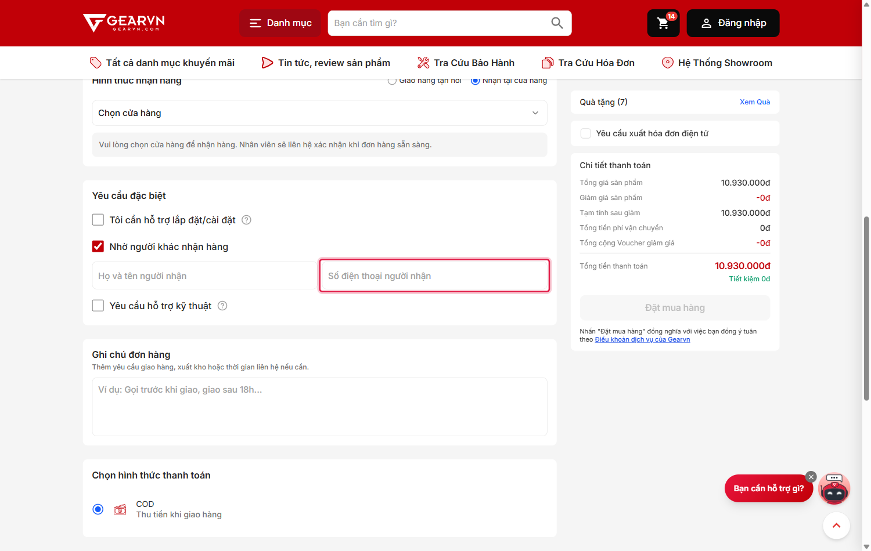871x551 pixels.
Task: Select the COD payment radio button
Action: [98, 509]
